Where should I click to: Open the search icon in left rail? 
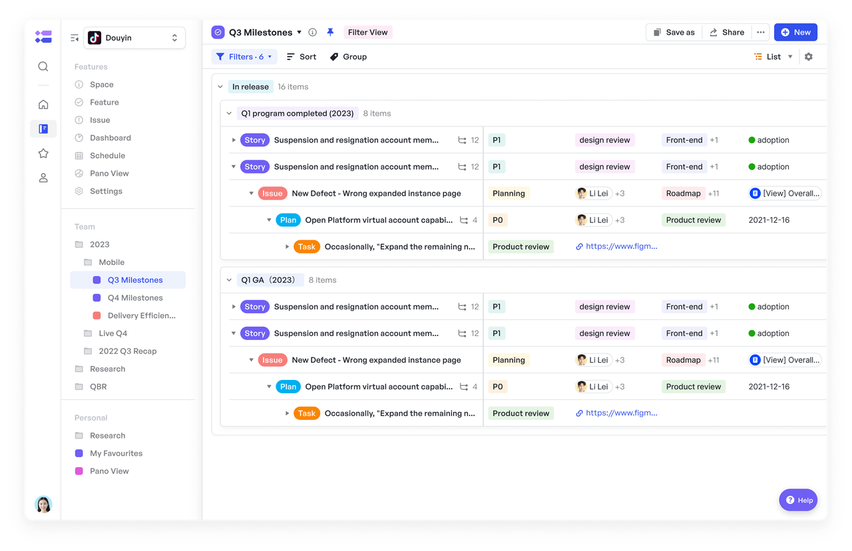click(x=43, y=67)
